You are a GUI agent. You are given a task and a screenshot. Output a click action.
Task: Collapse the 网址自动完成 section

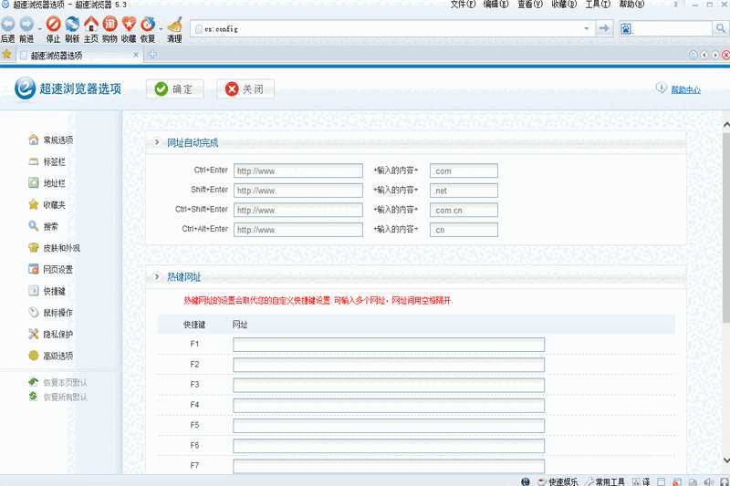pos(158,142)
